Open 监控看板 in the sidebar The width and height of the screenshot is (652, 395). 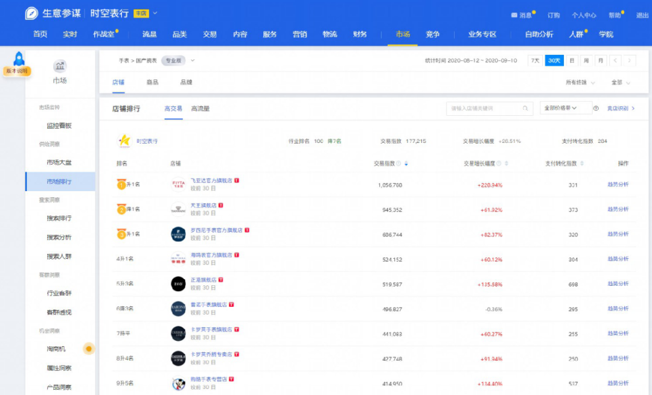point(59,125)
